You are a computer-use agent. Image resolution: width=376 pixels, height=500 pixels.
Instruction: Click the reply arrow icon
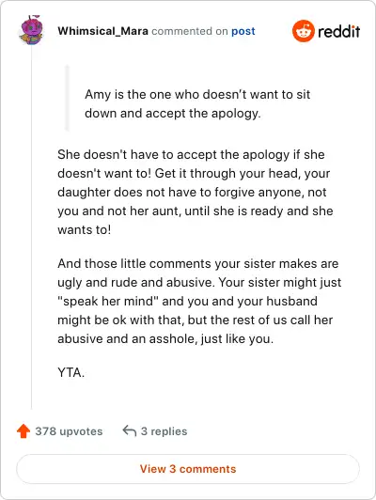click(x=130, y=430)
